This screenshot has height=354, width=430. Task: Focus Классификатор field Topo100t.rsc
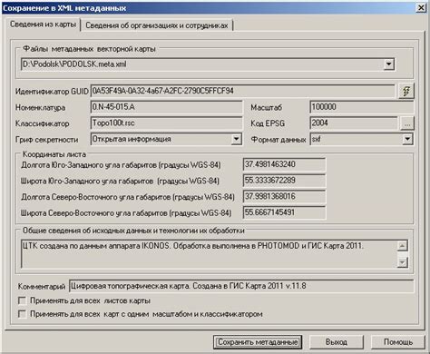pyautogui.click(x=166, y=123)
